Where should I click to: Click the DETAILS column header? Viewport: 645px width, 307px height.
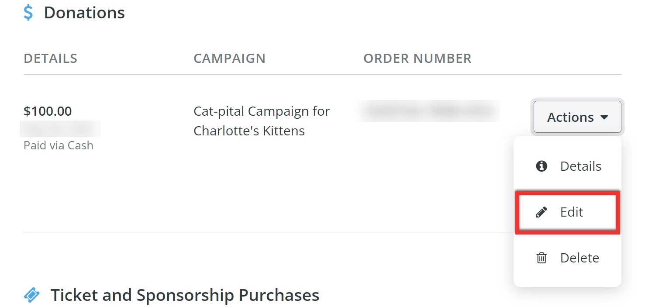(x=51, y=58)
